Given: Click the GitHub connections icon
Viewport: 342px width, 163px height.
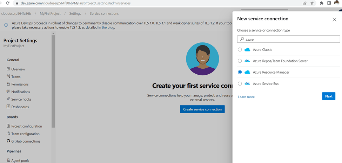Looking at the screenshot, I should (8, 141).
